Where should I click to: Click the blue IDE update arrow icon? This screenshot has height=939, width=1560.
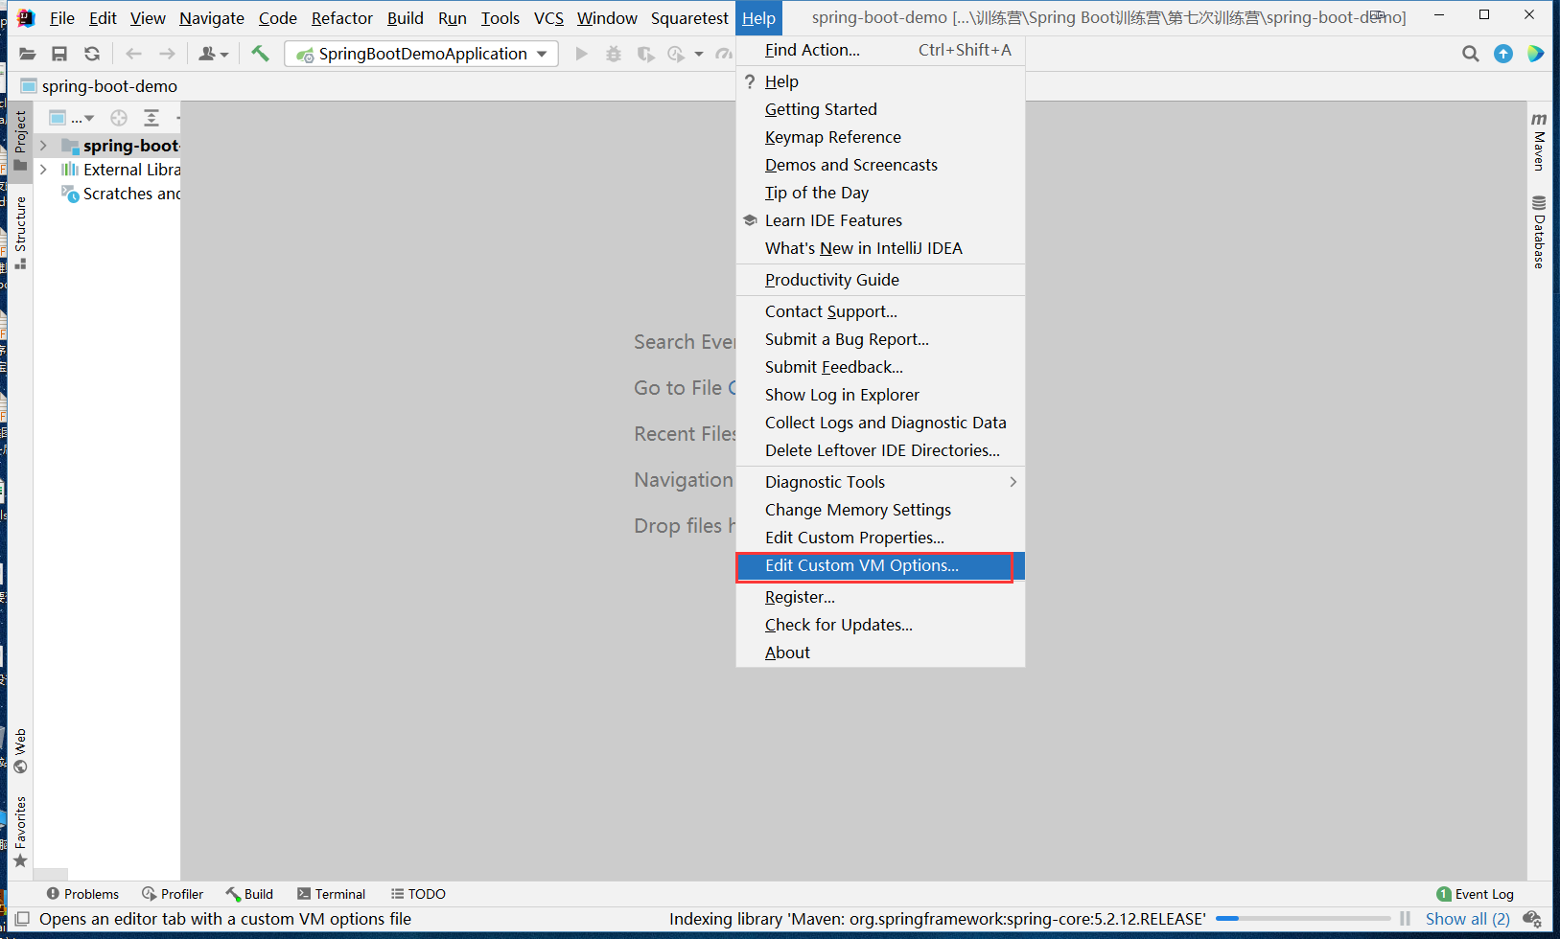[x=1503, y=54]
